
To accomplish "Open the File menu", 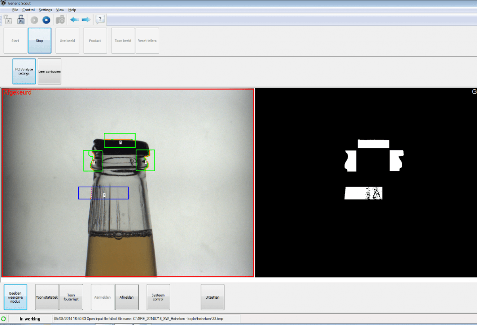I will click(x=15, y=10).
